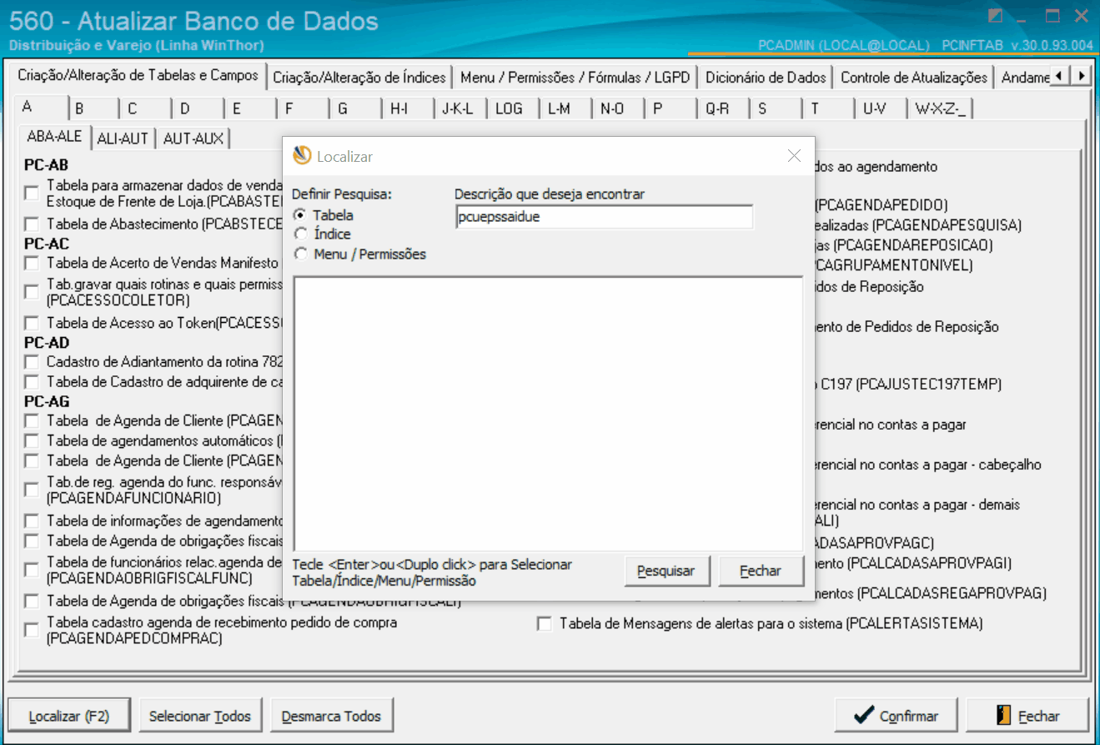The image size is (1100, 745).
Task: Switch to Controle de Atualizações tab
Action: click(914, 78)
